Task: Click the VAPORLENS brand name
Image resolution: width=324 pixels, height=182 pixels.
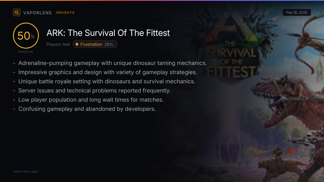Action: point(38,13)
